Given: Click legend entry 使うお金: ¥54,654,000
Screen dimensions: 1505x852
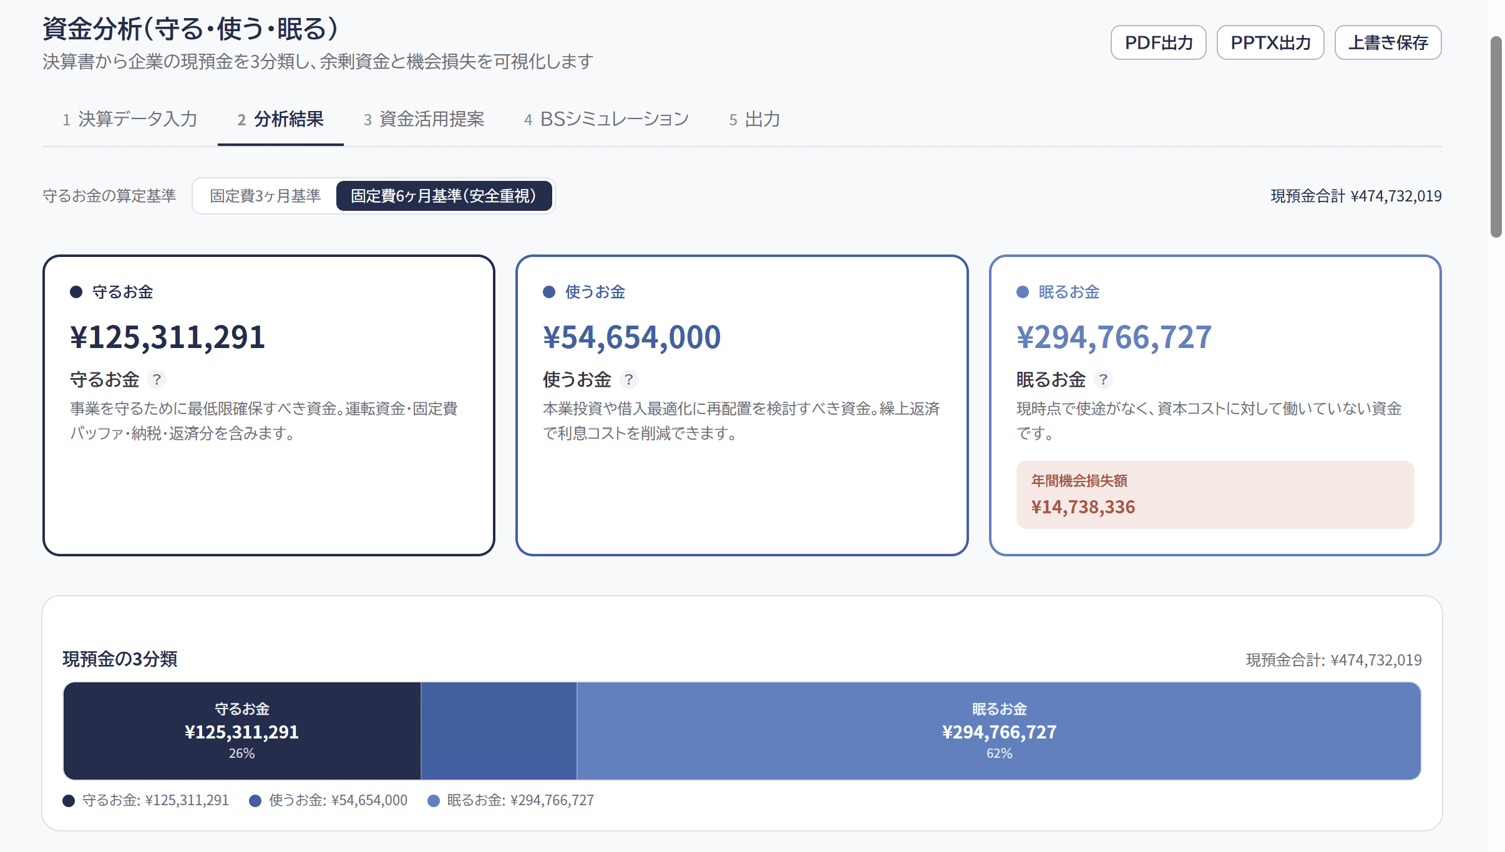Looking at the screenshot, I should pos(328,800).
